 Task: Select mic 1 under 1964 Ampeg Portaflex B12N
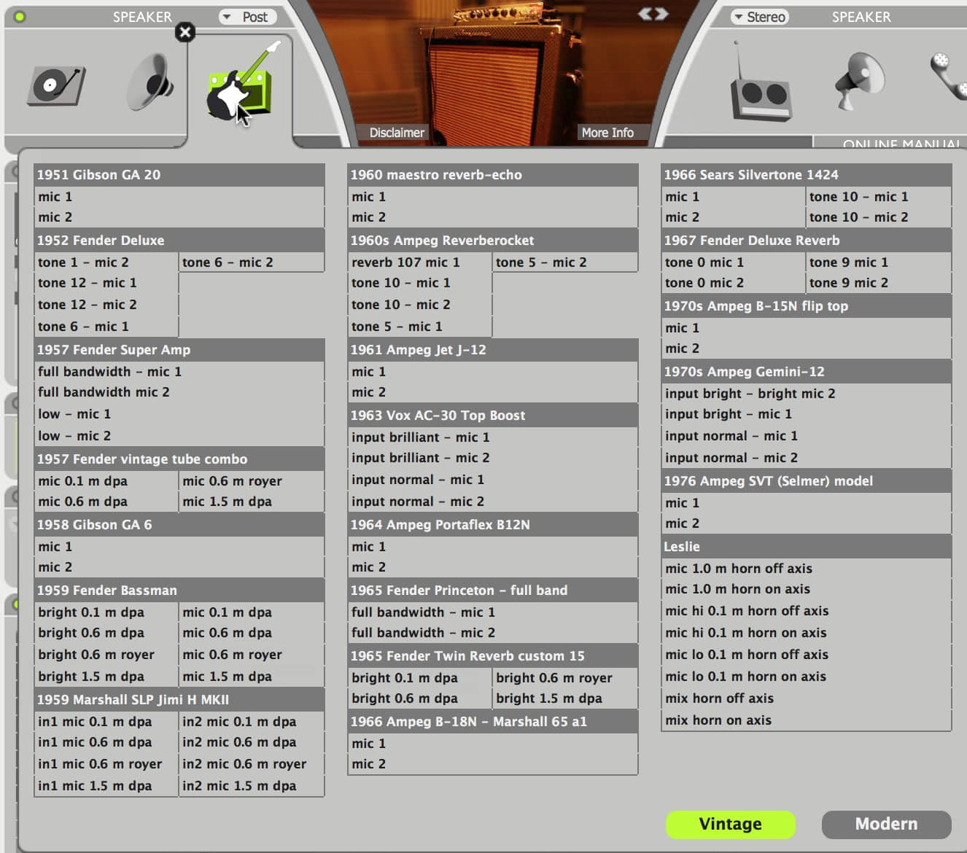pos(492,547)
